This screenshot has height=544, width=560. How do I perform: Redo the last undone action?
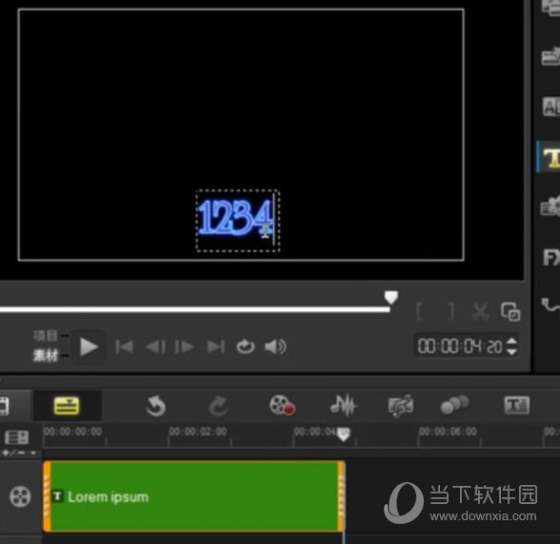click(x=219, y=406)
